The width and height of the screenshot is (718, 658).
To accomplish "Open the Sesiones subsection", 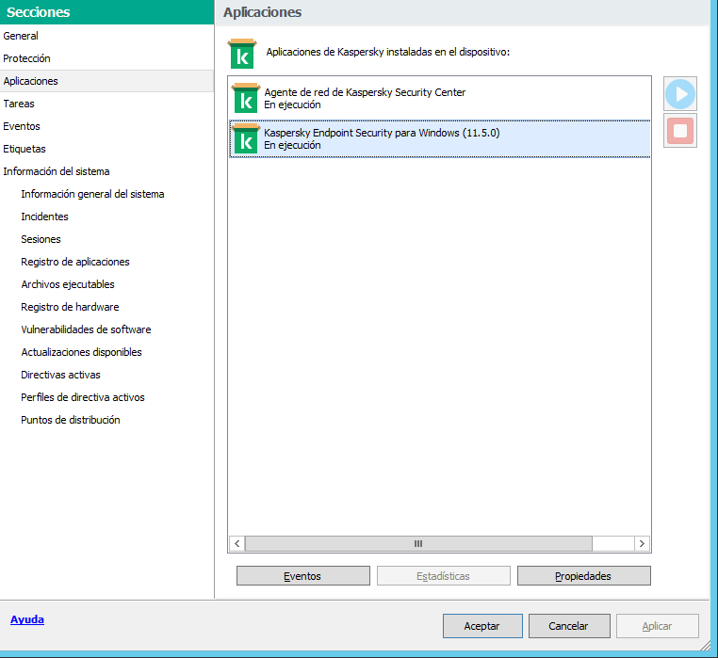I will (41, 239).
